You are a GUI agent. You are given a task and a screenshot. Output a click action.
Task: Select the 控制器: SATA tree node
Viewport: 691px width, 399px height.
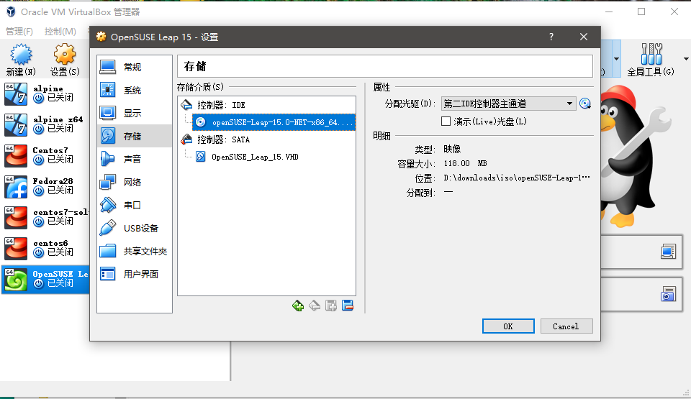pyautogui.click(x=222, y=139)
